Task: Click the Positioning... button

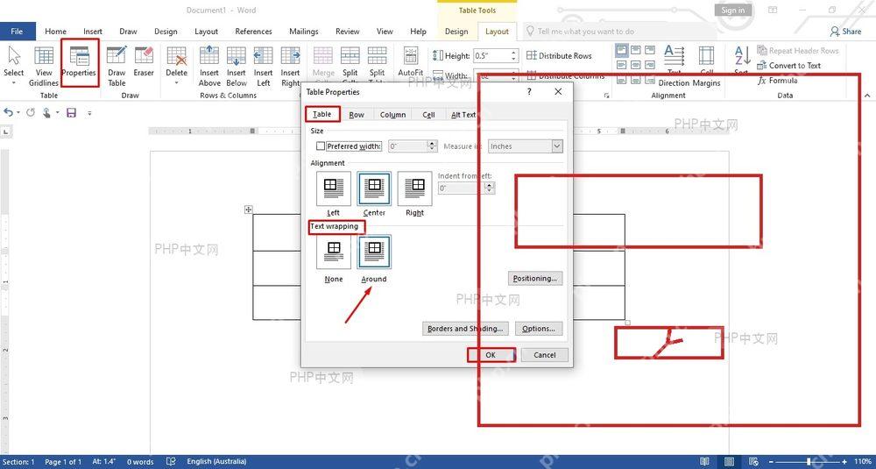Action: point(535,279)
